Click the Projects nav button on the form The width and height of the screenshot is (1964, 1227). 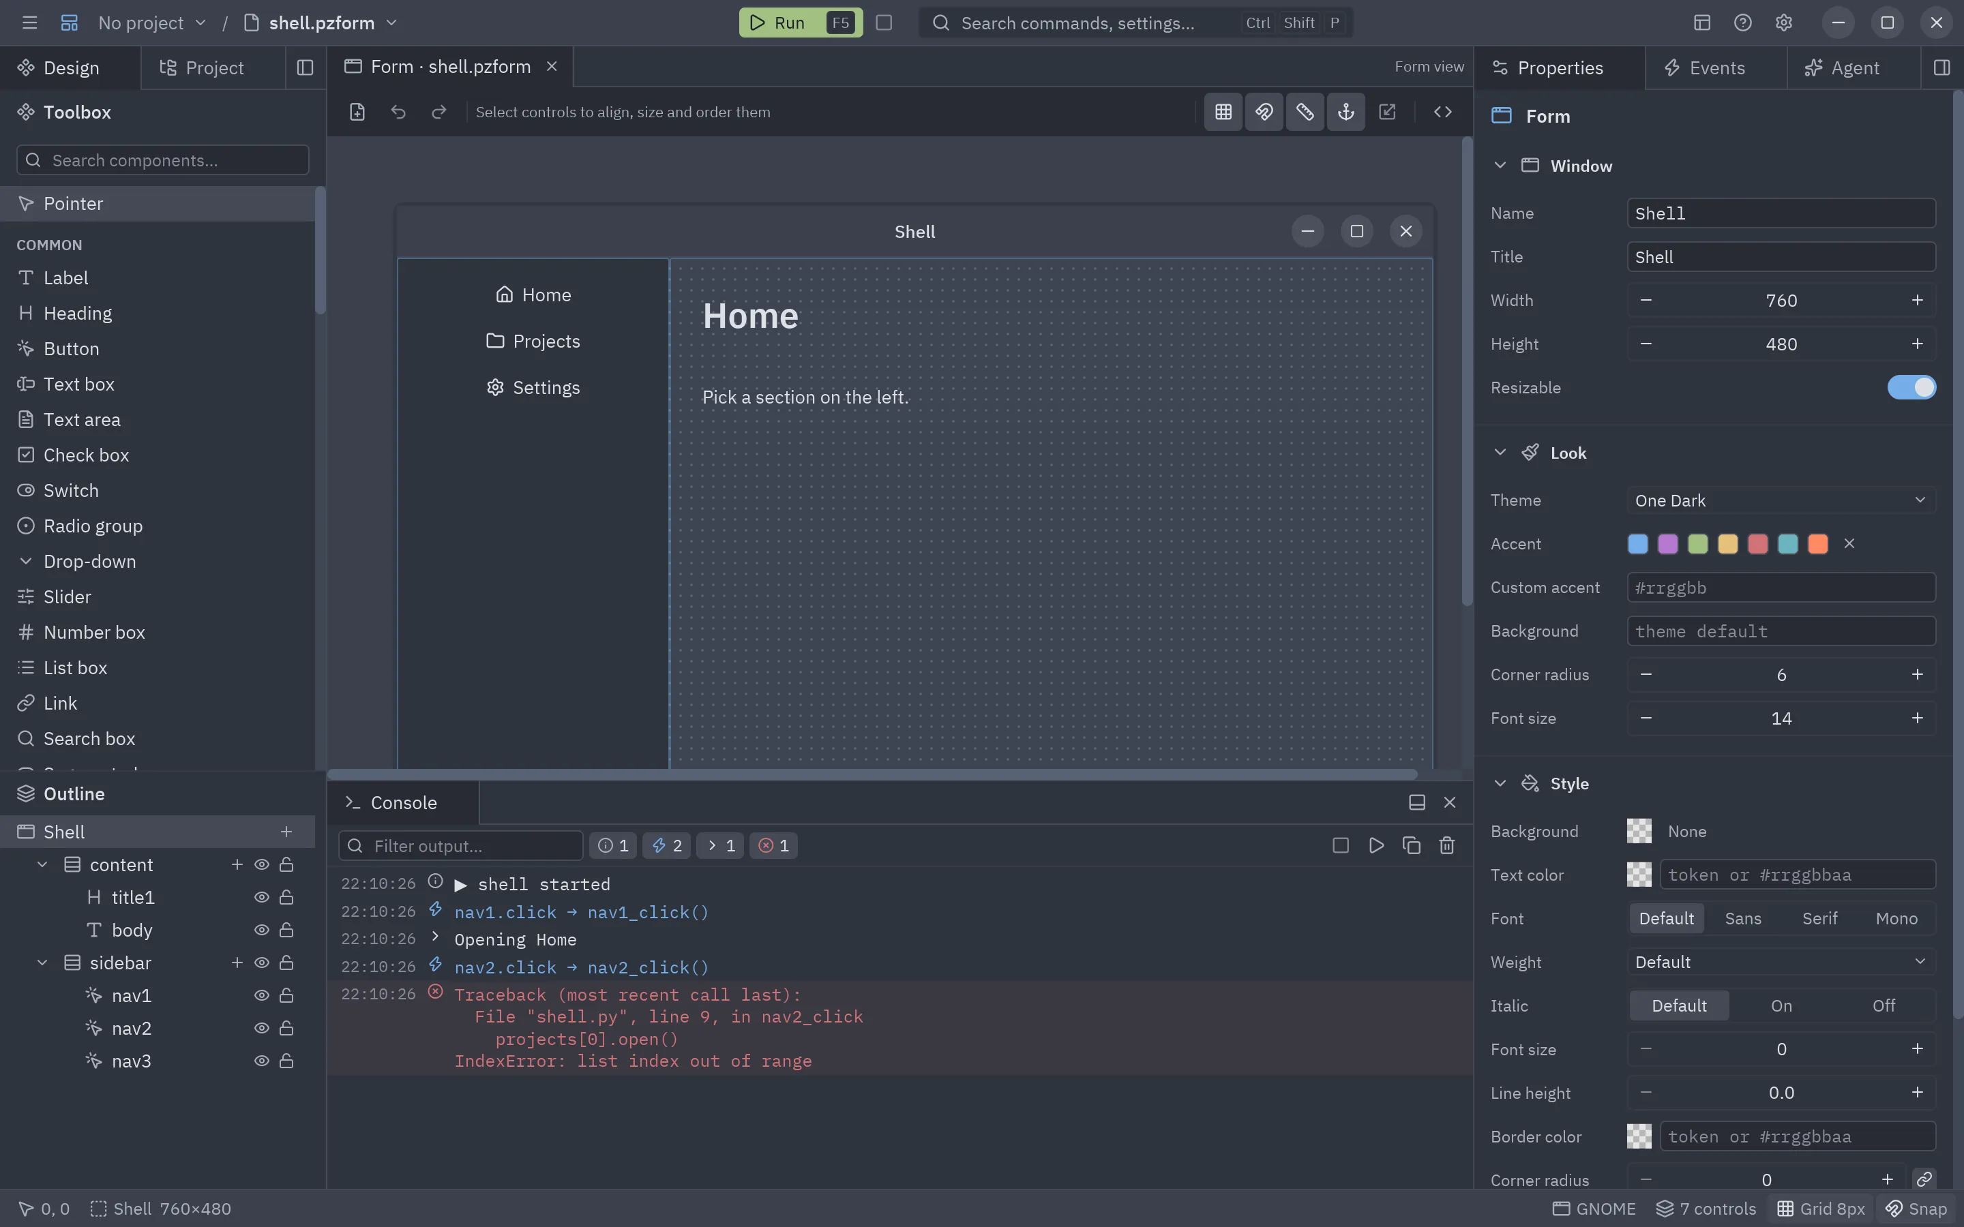click(533, 341)
